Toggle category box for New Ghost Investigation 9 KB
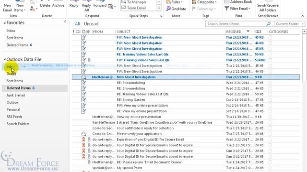This screenshot has height=172, width=307. click(270, 77)
